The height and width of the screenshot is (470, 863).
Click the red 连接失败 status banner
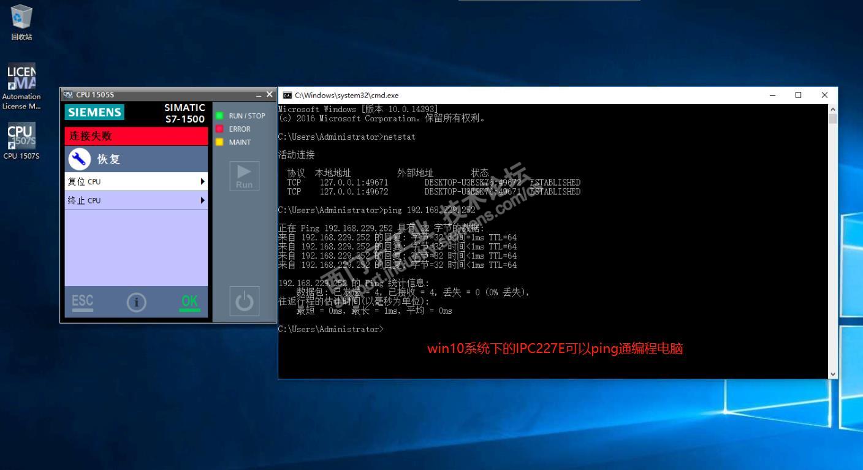(x=136, y=136)
